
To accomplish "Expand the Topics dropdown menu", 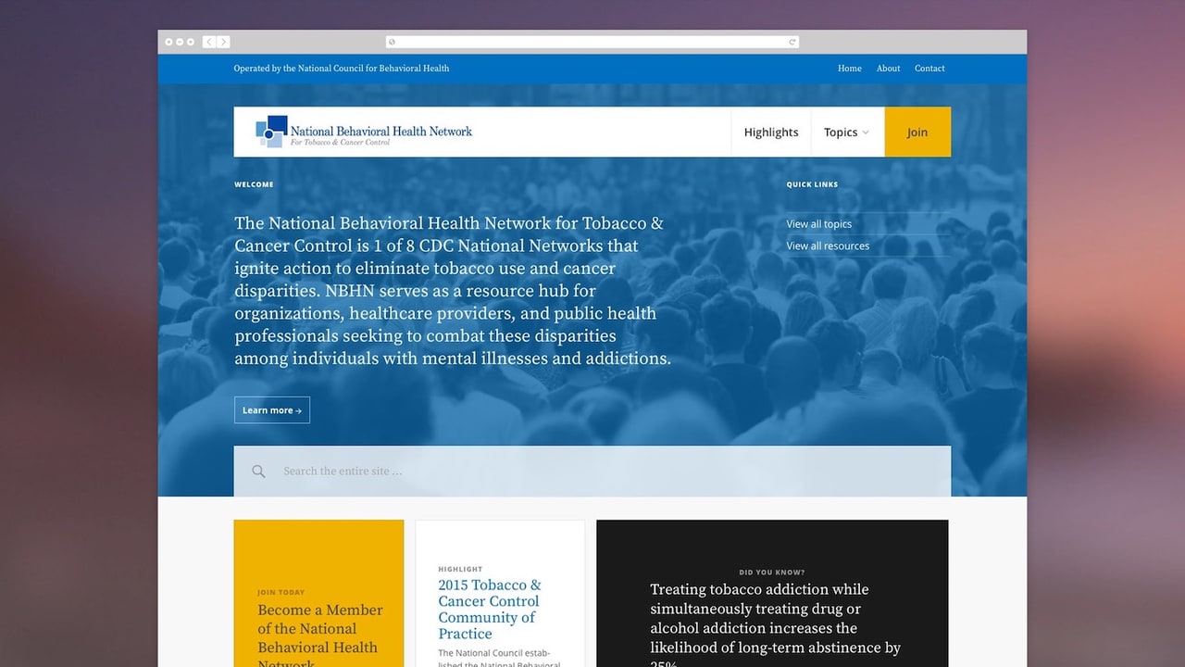I will click(847, 132).
